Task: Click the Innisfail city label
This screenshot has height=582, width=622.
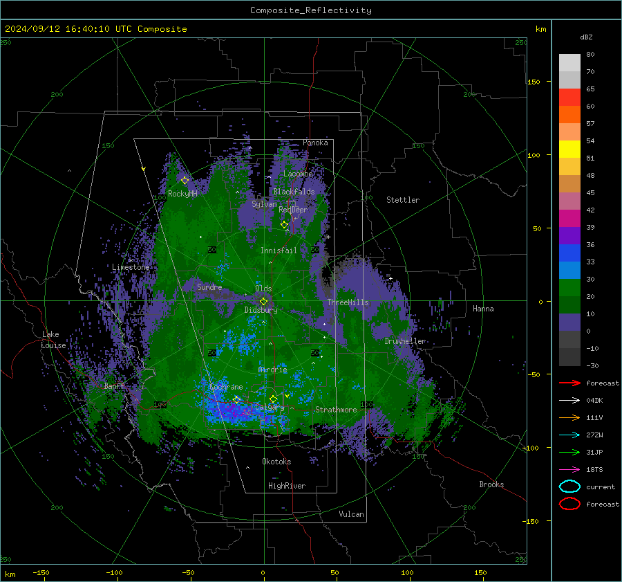Action: click(279, 251)
